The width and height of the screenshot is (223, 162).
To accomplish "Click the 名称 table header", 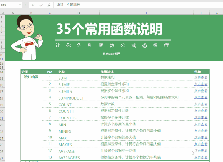I will click(x=62, y=72).
